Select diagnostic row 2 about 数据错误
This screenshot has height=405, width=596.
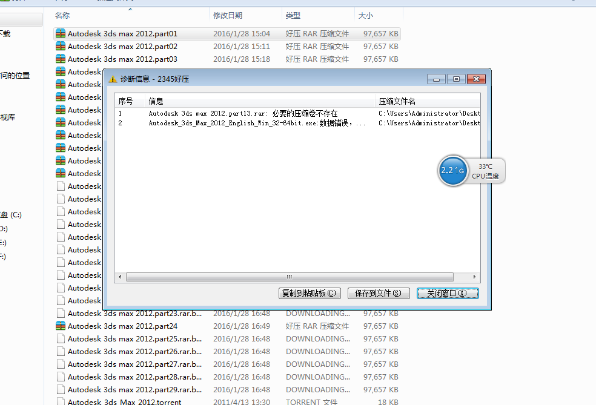pos(297,123)
